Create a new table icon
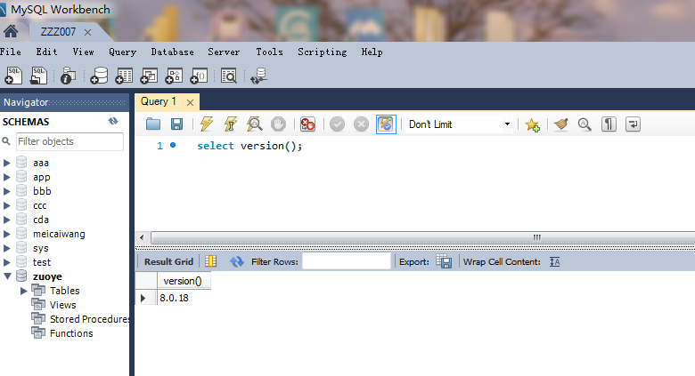Image resolution: width=695 pixels, height=376 pixels. click(x=124, y=76)
